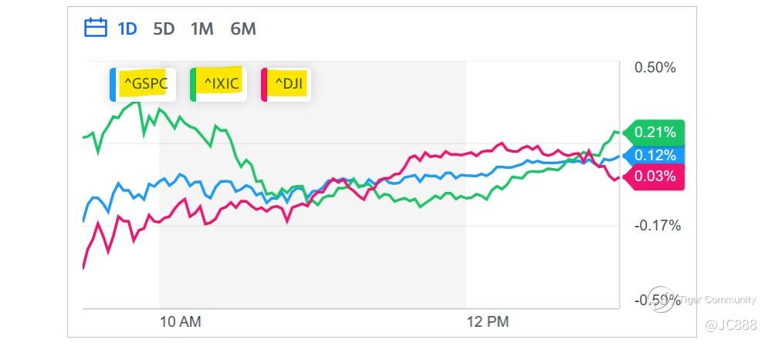The image size is (772, 343).
Task: Switch to the 5D time range
Action: tap(164, 29)
